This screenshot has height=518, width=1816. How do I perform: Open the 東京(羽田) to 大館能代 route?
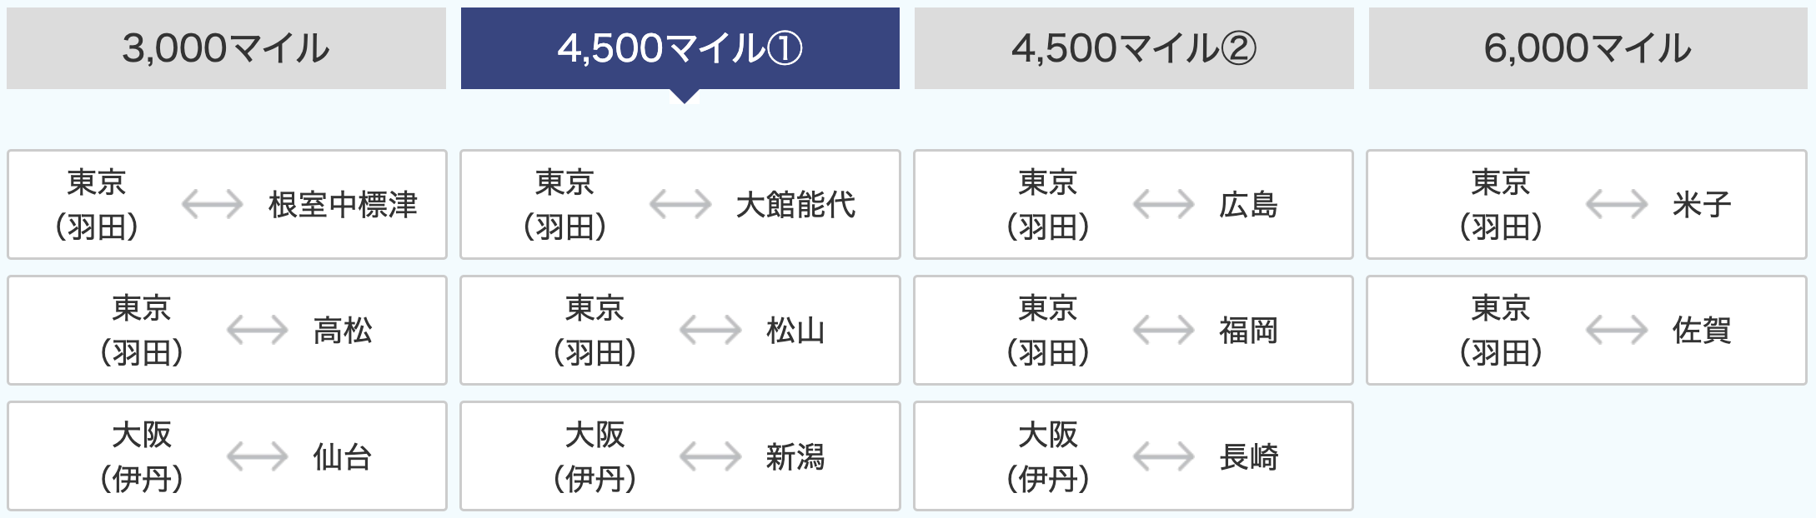point(680,205)
